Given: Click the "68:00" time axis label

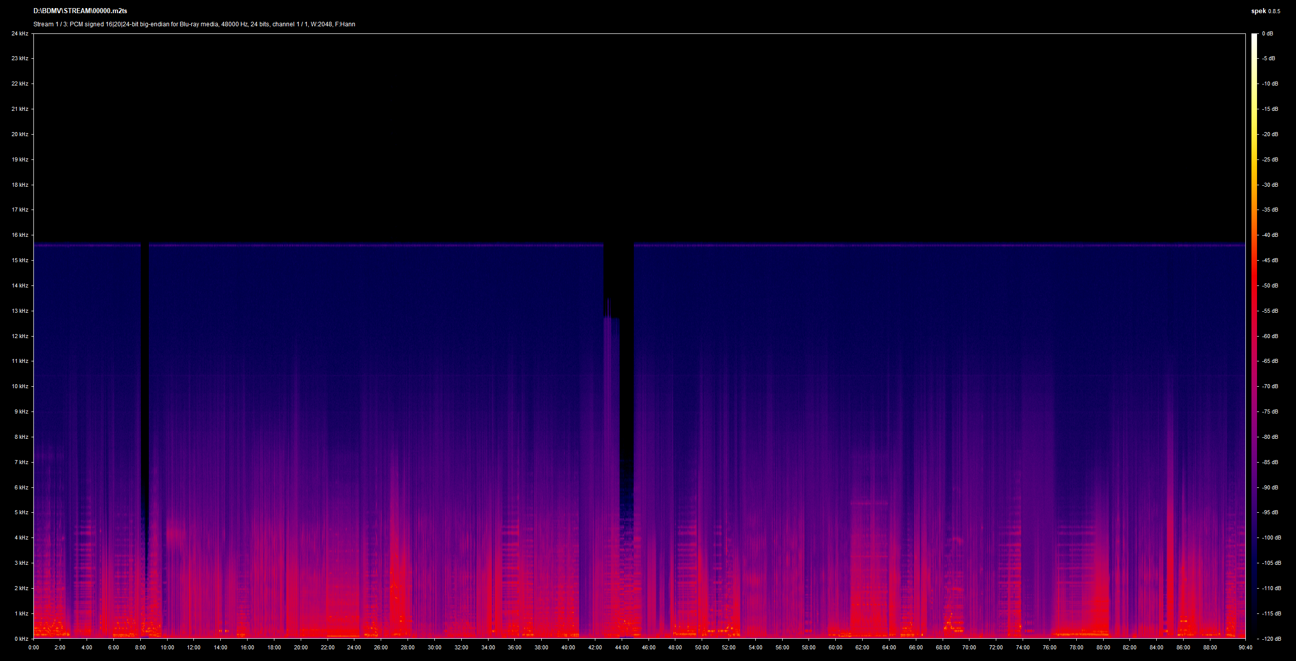Looking at the screenshot, I should [x=943, y=648].
